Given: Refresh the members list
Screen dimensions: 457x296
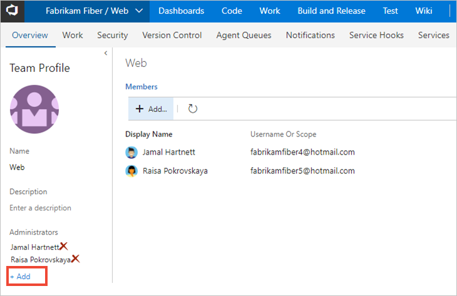Looking at the screenshot, I should [x=193, y=109].
